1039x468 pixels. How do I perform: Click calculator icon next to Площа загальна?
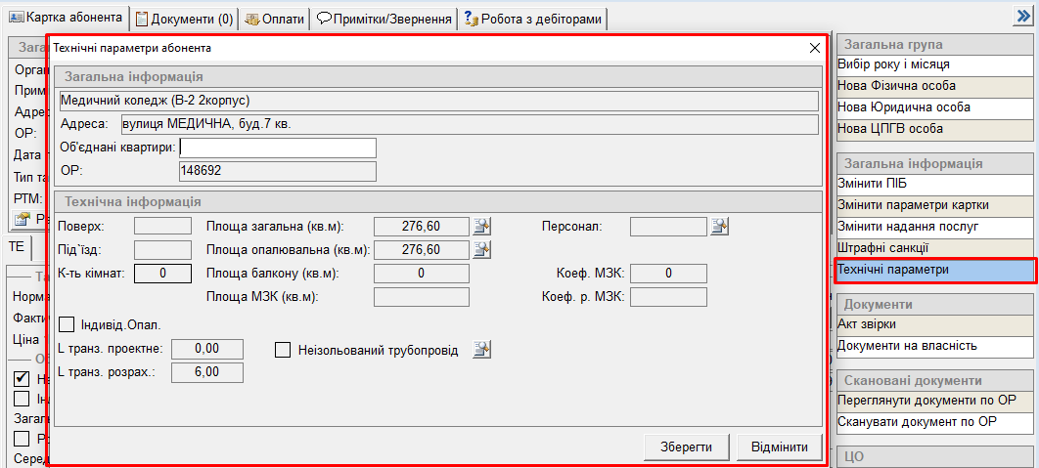[481, 227]
